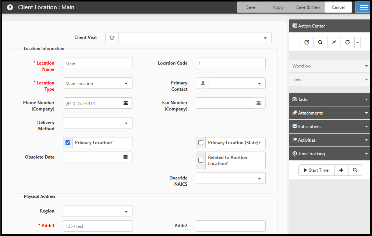The height and width of the screenshot is (236, 372).
Task: Click the Cancel button
Action: (x=338, y=7)
